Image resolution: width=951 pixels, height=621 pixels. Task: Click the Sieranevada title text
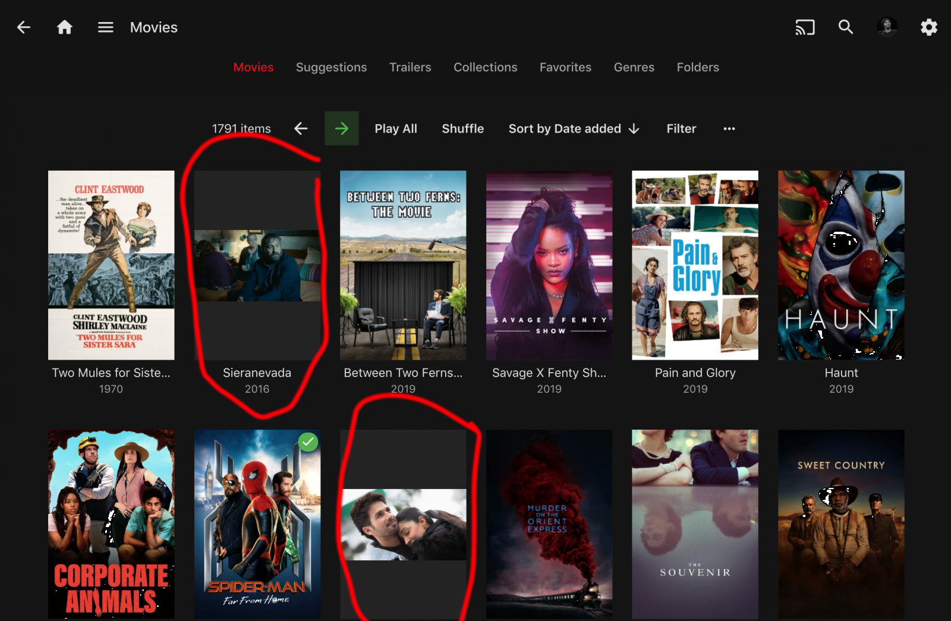click(257, 373)
